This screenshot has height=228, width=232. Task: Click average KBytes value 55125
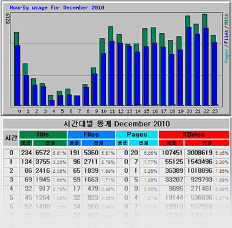174,162
